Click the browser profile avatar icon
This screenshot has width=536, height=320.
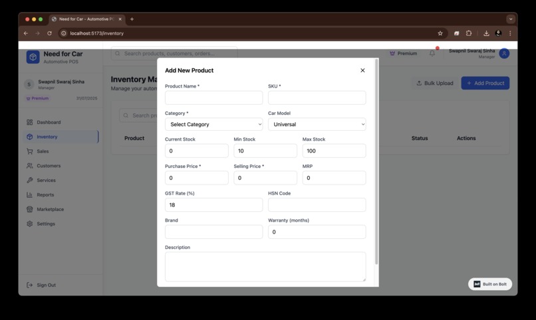coord(498,33)
